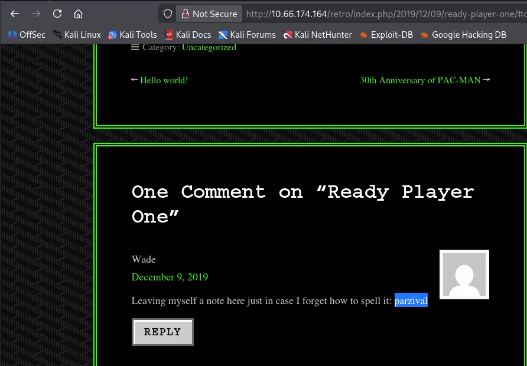Open the Kali NetHunter bookmark
The image size is (527, 366).
point(317,35)
